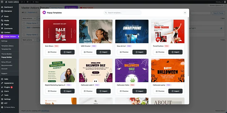Click the FREE badge on UGC Creator
This screenshot has width=227, height=113.
click(94, 46)
